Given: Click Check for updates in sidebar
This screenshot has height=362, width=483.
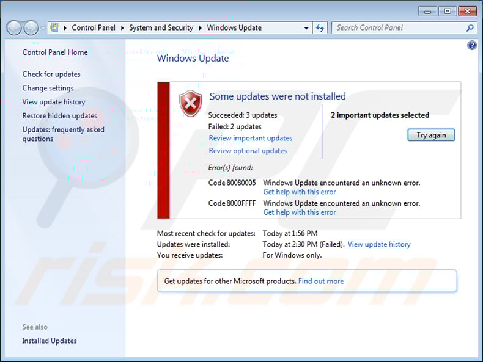Looking at the screenshot, I should (x=51, y=74).
